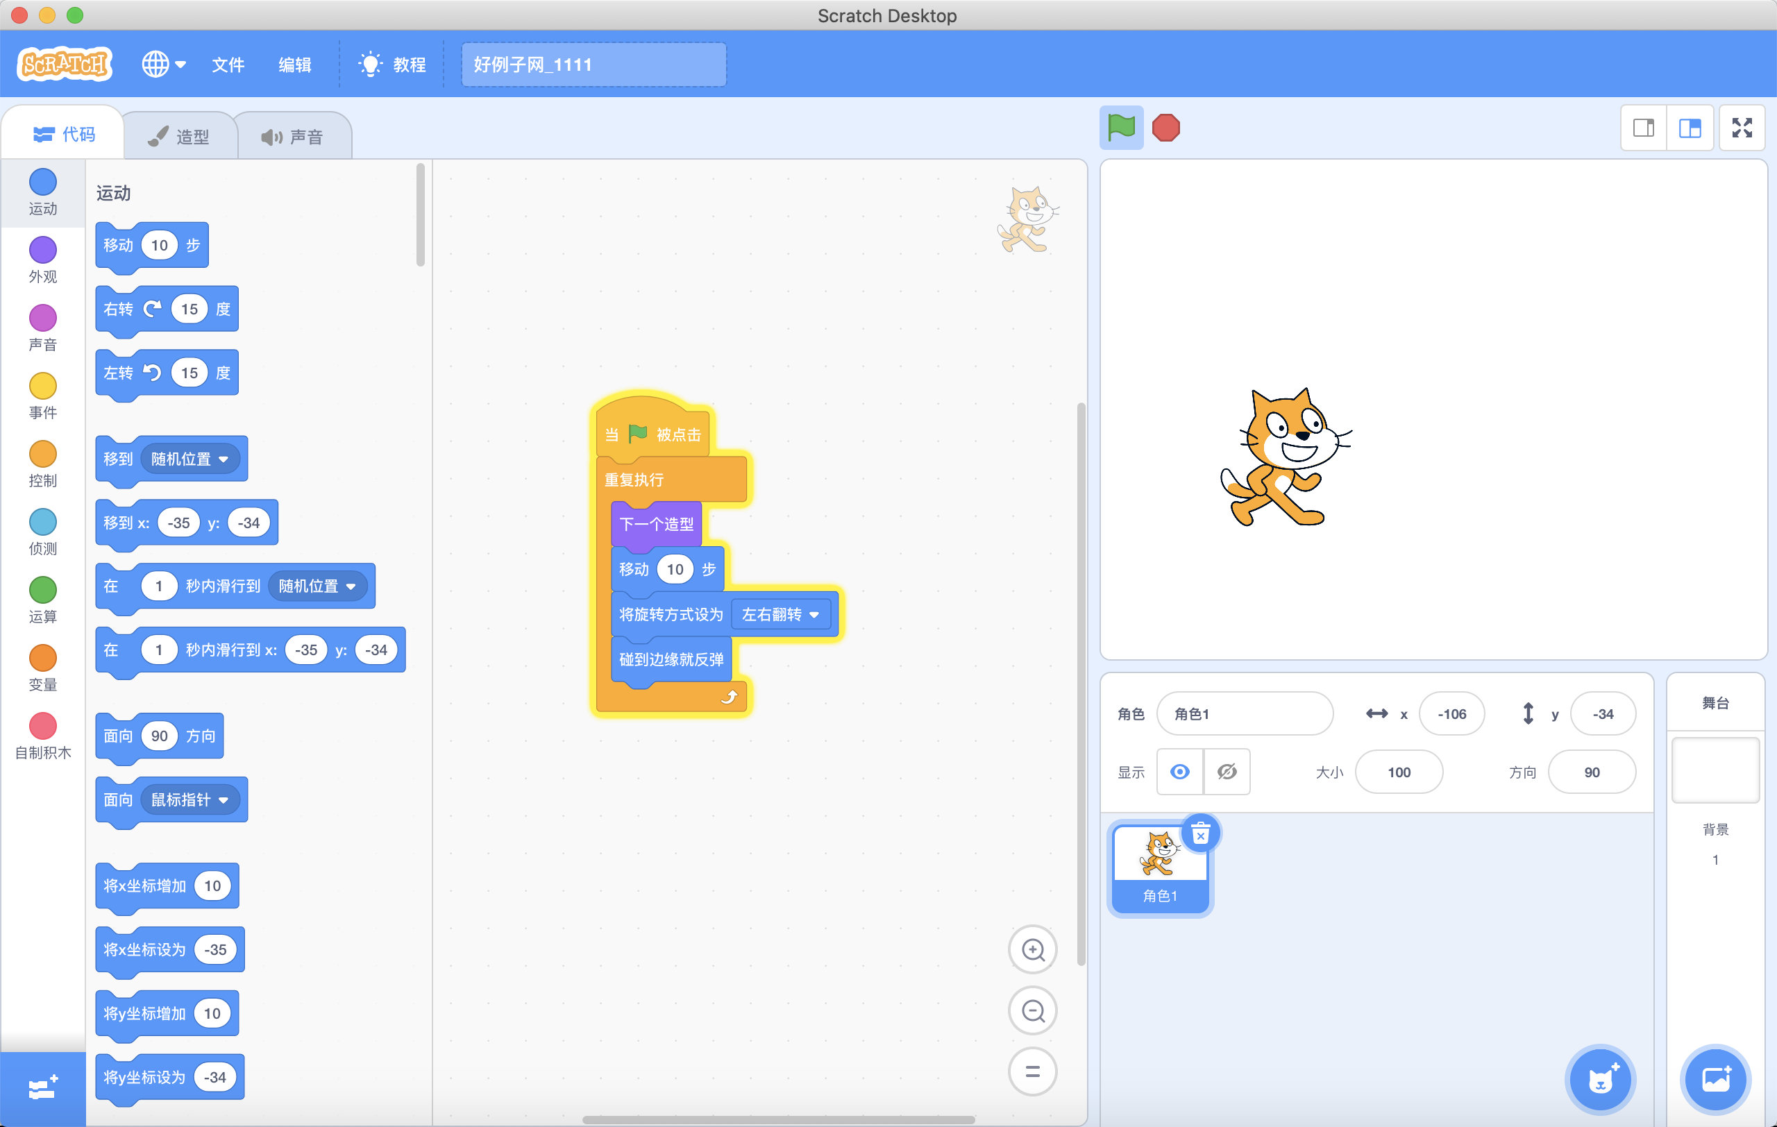
Task: Switch to the 声音 tab
Action: pos(292,137)
